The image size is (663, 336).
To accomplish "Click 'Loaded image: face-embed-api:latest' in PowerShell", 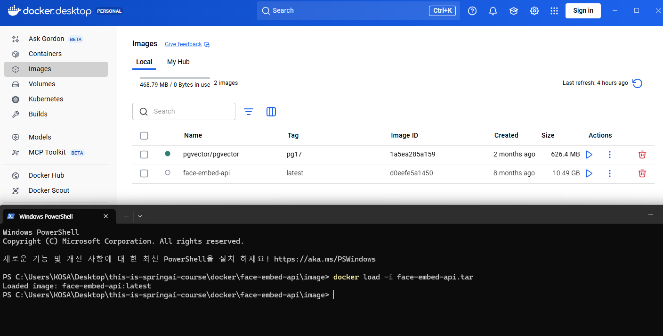I will 77,286.
